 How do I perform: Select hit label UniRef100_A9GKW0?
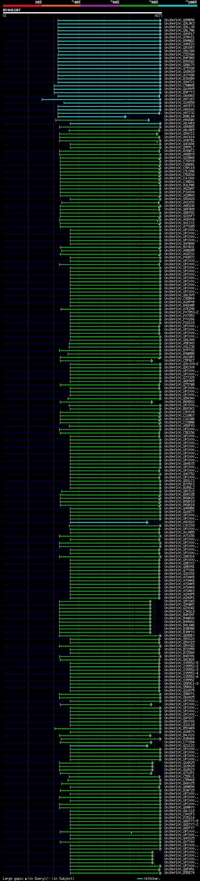coord(179,120)
